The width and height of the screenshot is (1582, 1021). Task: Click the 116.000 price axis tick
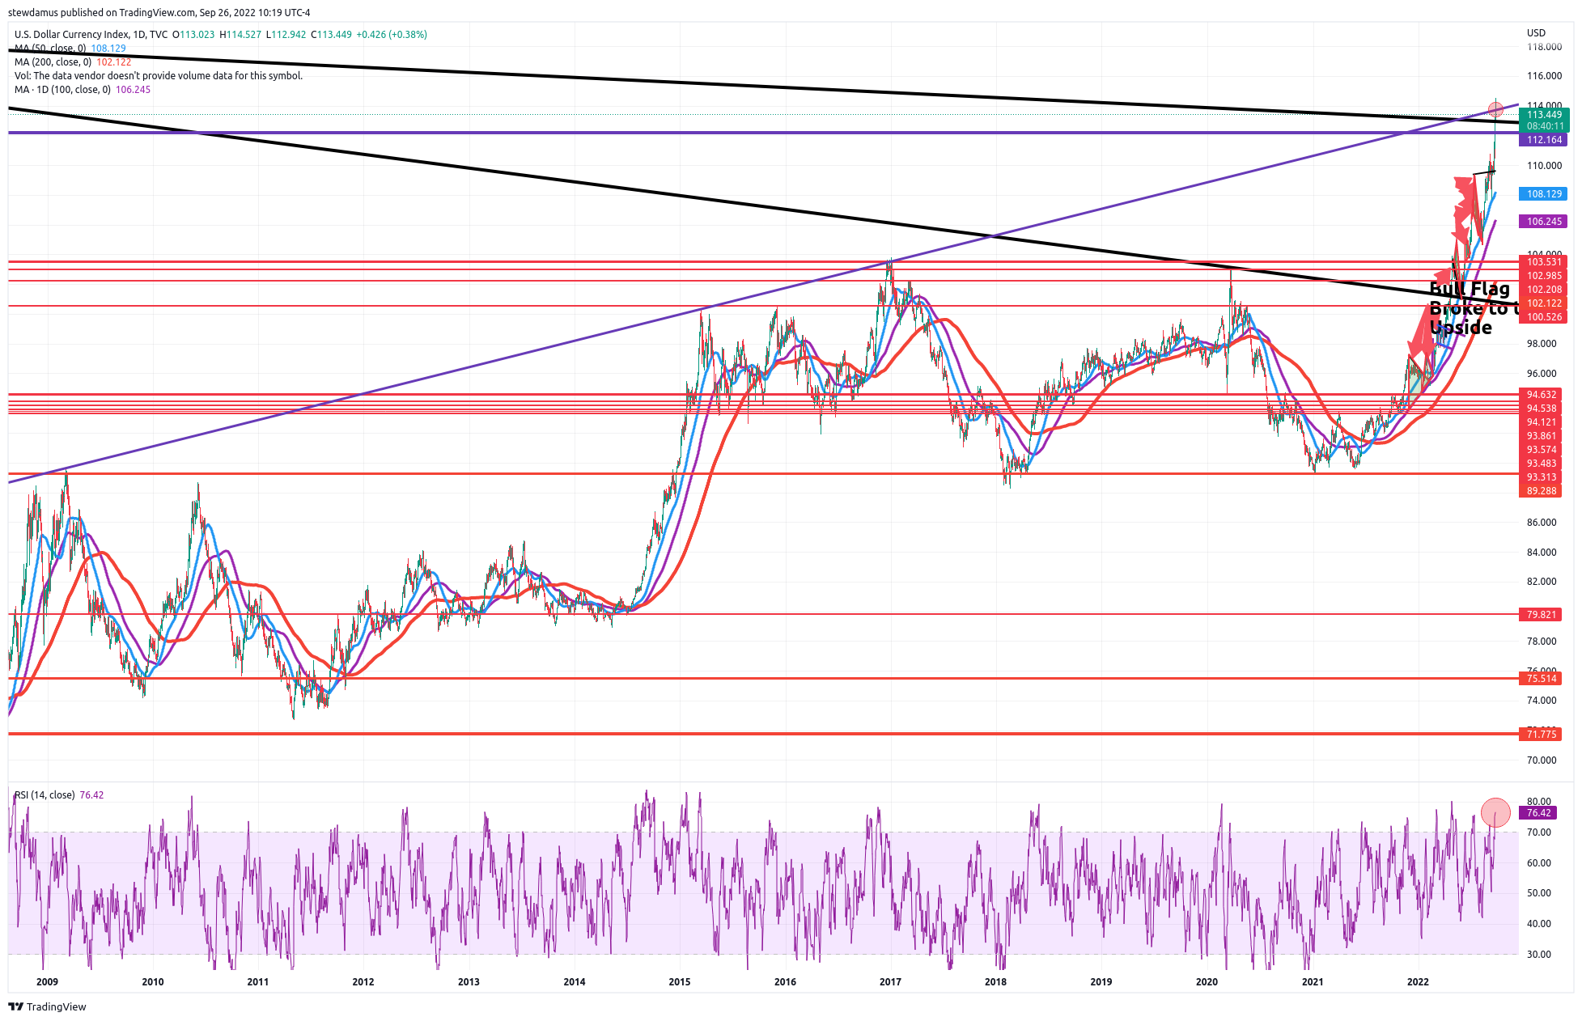(1544, 76)
